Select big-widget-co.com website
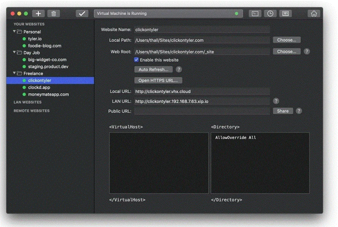Image resolution: width=338 pixels, height=227 pixels. tap(50, 60)
